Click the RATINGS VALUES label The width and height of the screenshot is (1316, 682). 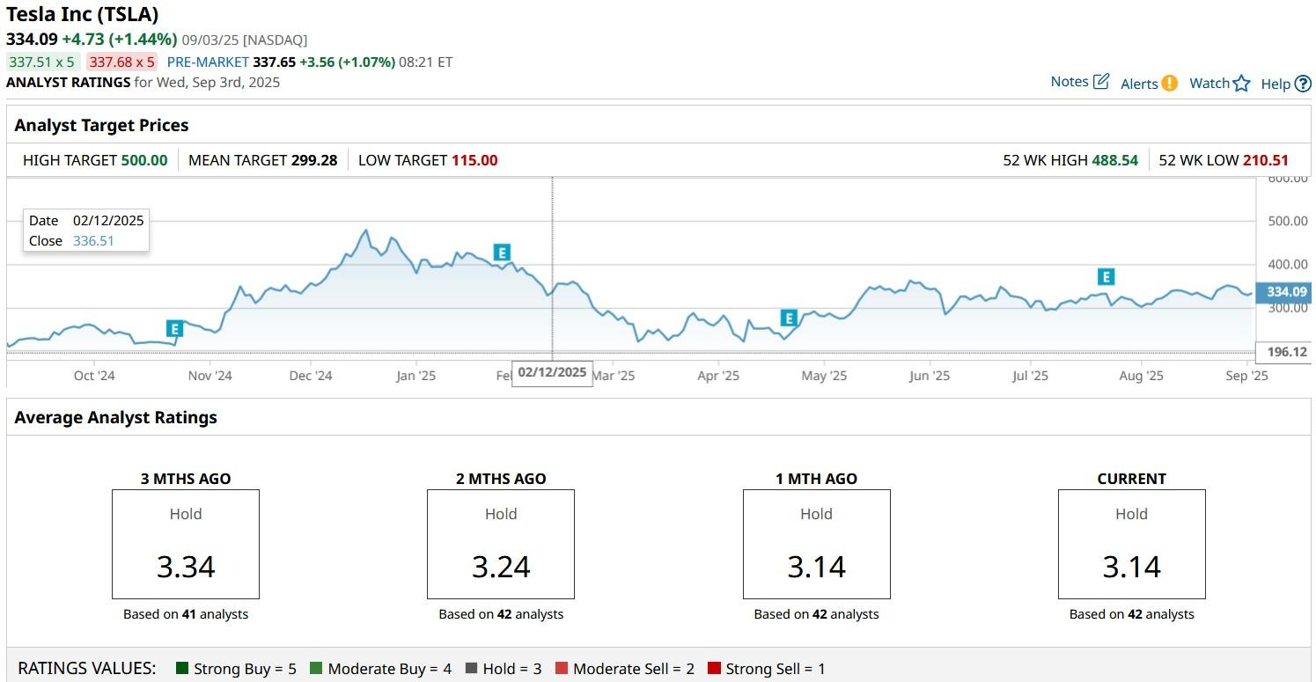[x=87, y=669]
